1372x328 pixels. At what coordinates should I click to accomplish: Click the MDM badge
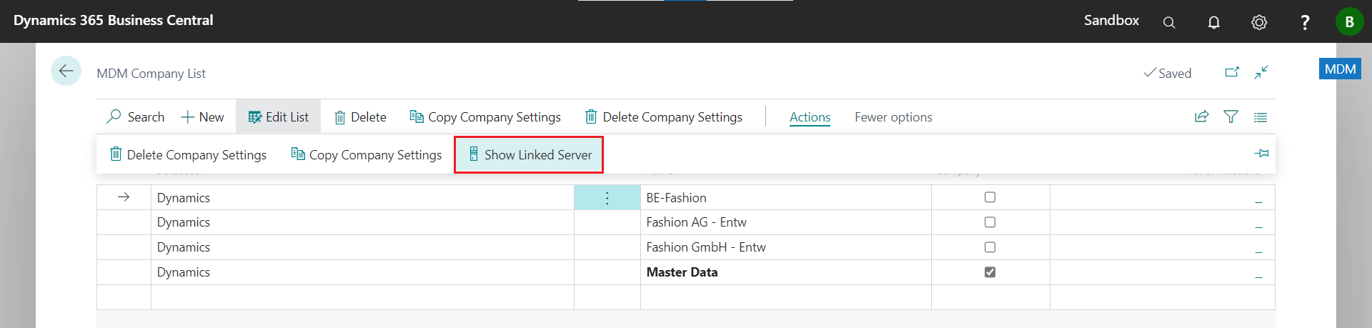(x=1340, y=69)
